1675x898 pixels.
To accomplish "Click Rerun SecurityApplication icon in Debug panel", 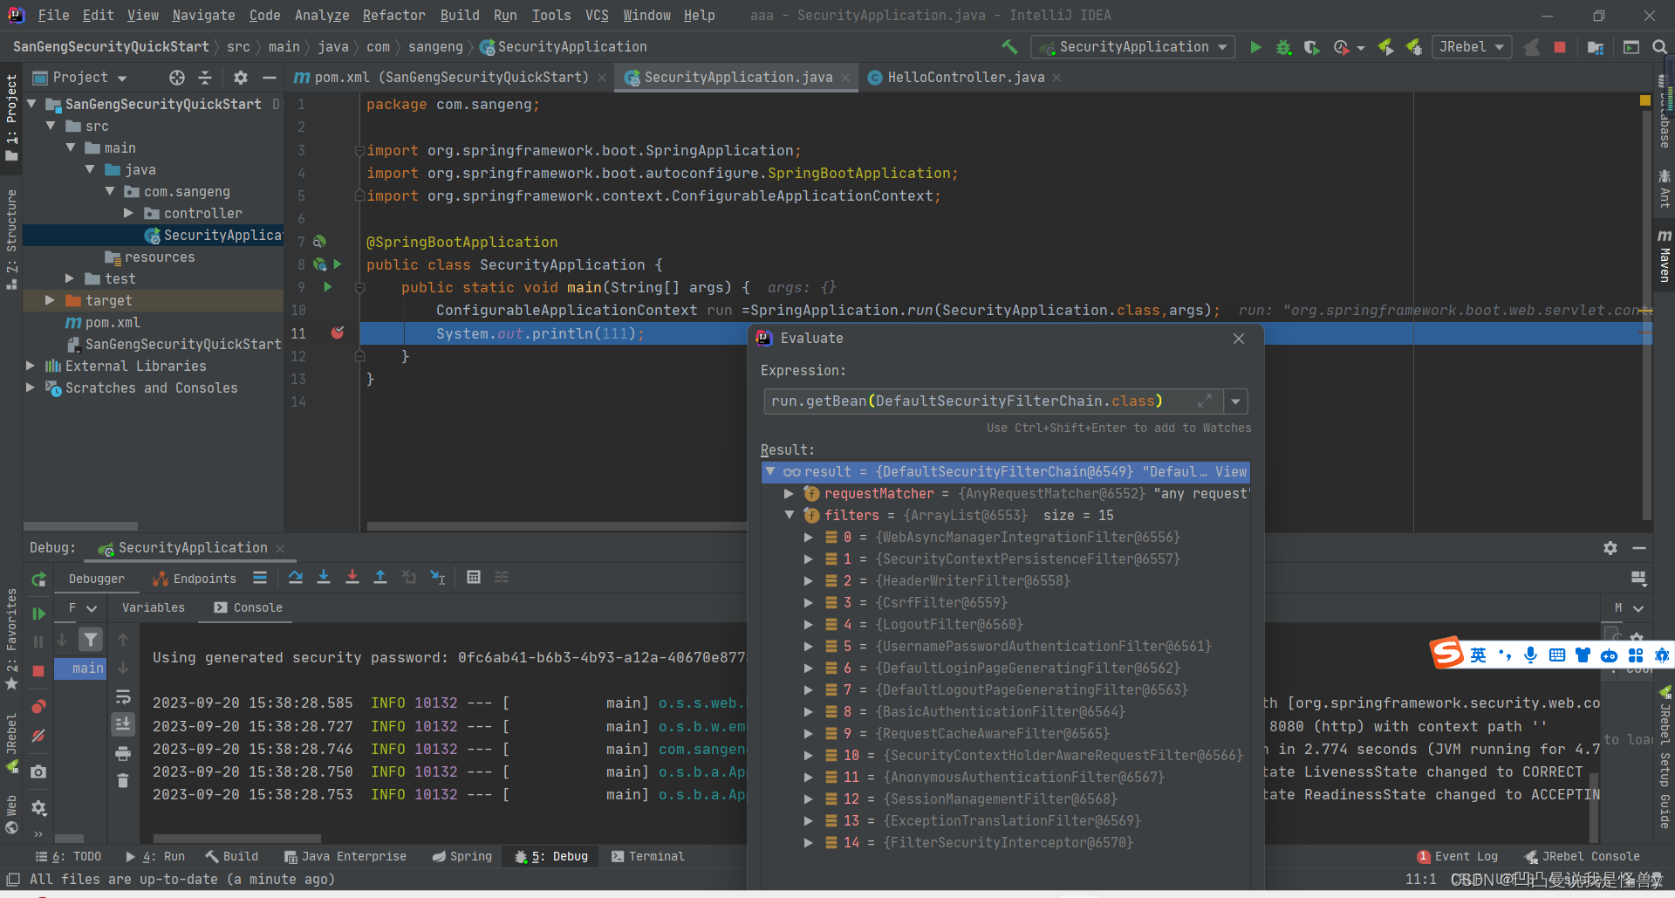I will tap(38, 579).
